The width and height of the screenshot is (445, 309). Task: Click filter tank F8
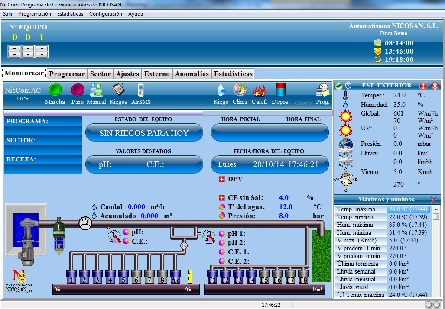pos(303,277)
